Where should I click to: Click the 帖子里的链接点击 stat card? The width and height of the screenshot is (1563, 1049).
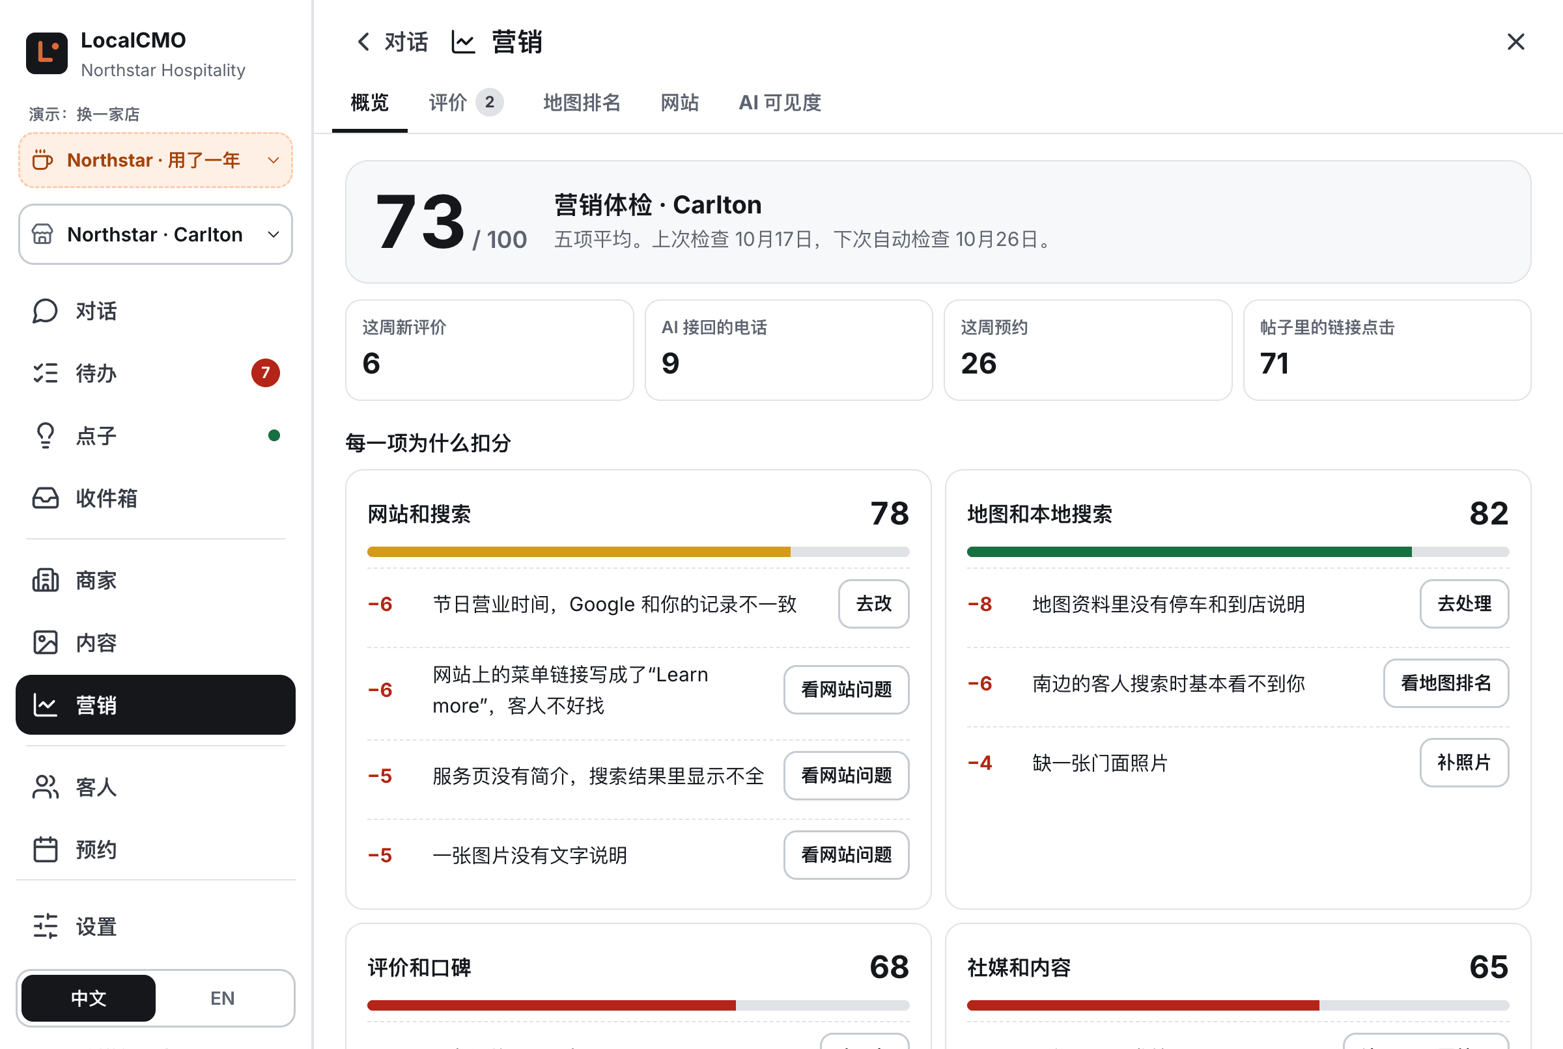1387,350
